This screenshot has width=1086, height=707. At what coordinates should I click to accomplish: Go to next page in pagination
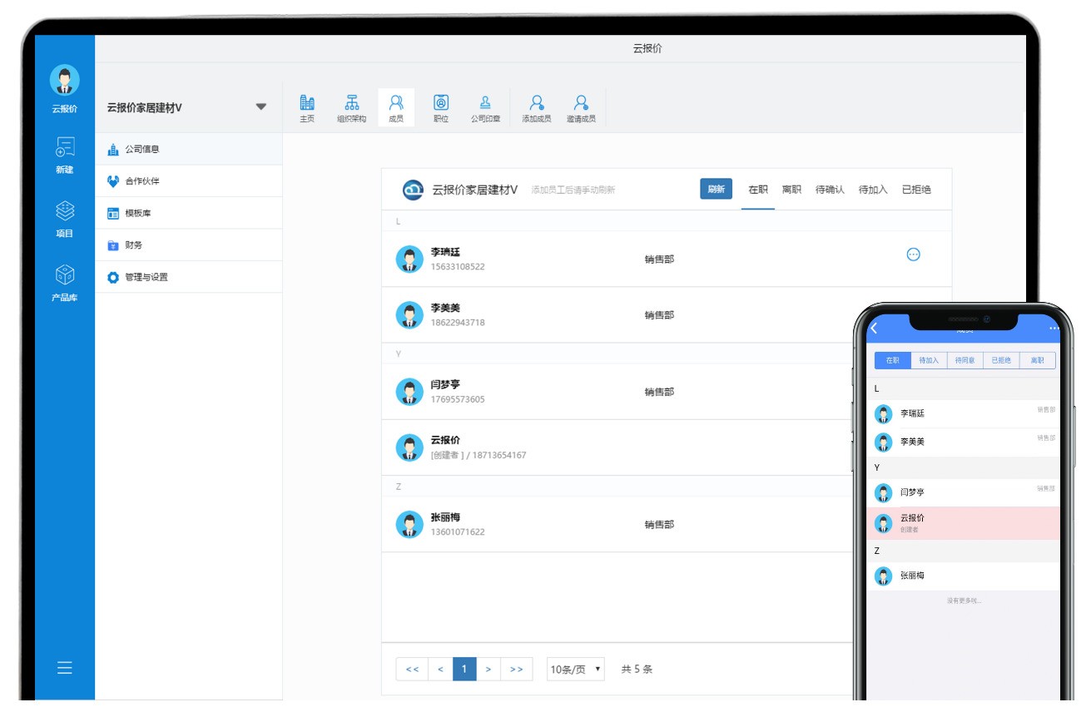click(488, 670)
